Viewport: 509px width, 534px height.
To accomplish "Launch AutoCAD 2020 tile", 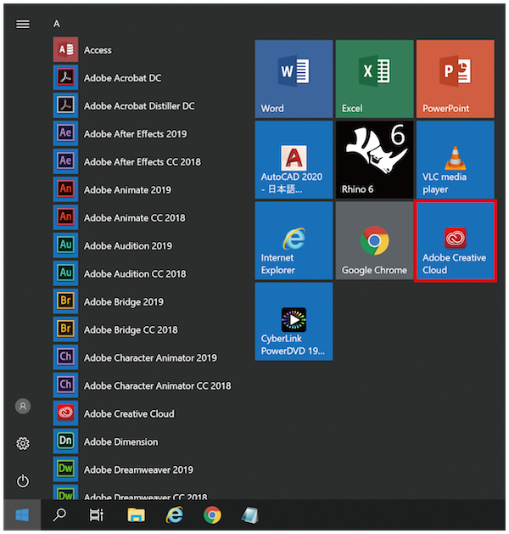I will pos(294,159).
